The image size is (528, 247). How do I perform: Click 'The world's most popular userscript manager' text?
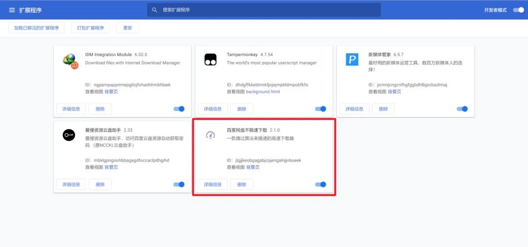pyautogui.click(x=272, y=63)
